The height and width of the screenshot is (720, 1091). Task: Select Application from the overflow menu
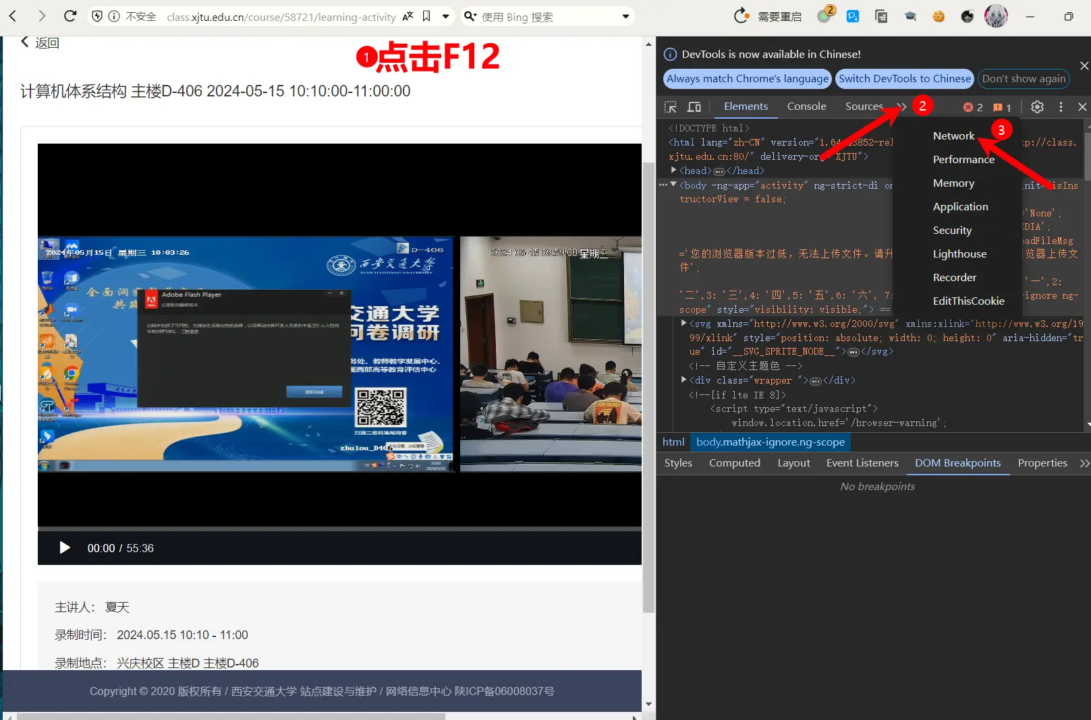tap(960, 206)
